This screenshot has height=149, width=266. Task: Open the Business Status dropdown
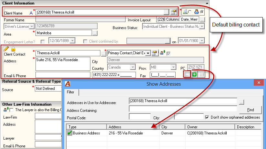click(202, 27)
